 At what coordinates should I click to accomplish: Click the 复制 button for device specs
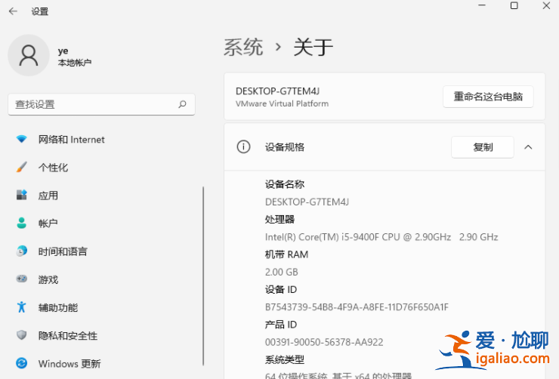pyautogui.click(x=483, y=147)
